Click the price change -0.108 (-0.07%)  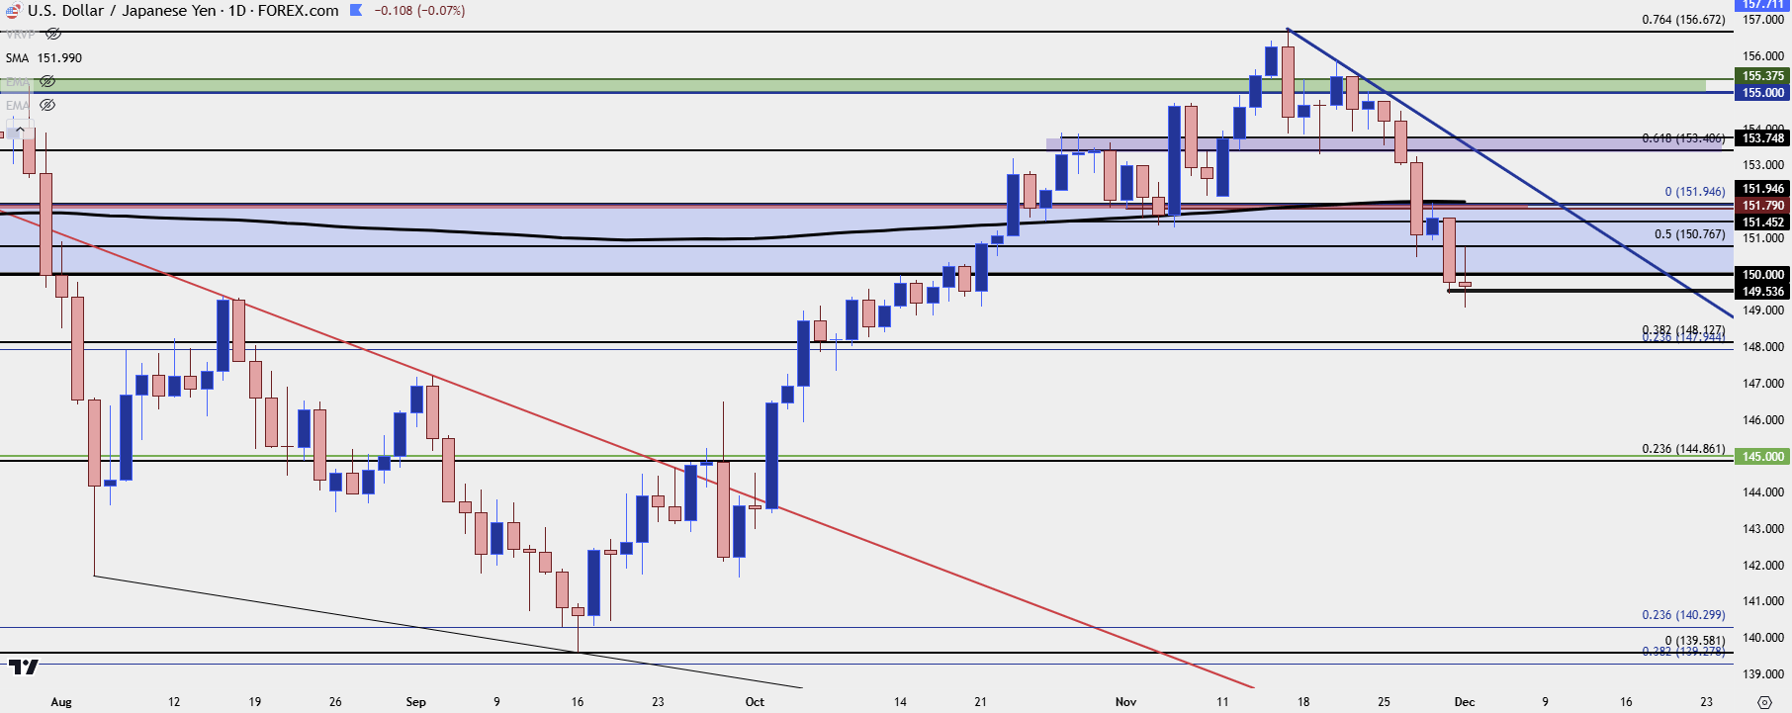tap(420, 10)
